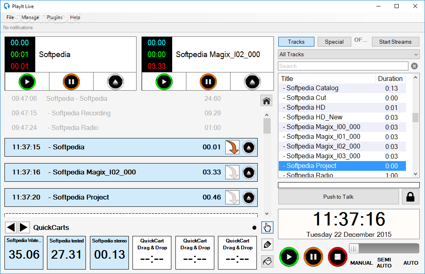Select the pencil edit QuickCart tool
This screenshot has width=425, height=274.
267,244
